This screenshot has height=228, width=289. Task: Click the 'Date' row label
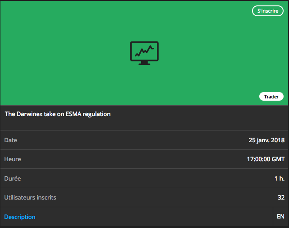(11, 140)
